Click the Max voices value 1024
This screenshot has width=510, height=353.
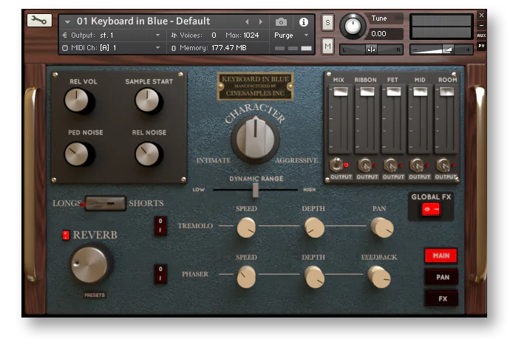[251, 35]
